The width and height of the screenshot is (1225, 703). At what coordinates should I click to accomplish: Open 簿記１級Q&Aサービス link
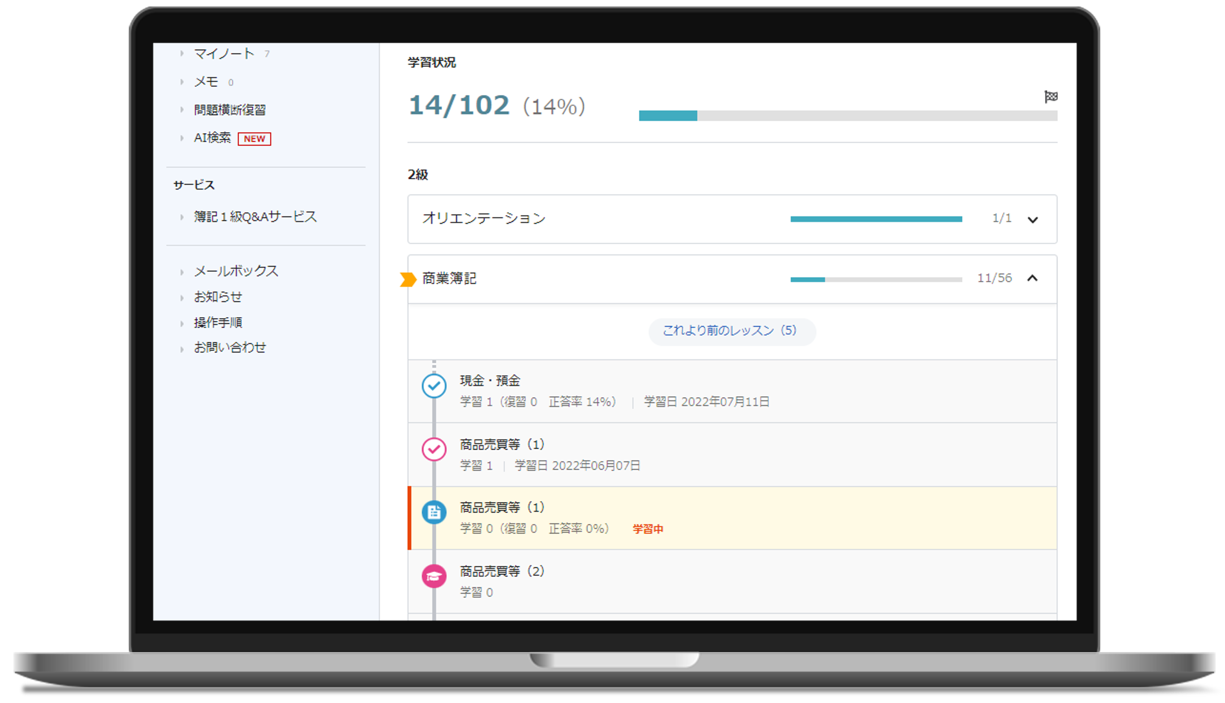[255, 217]
